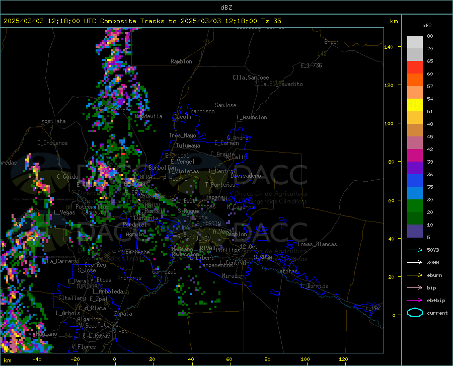Image resolution: width=453 pixels, height=366 pixels.
Task: Select the 60 dBZ red color swatch
Action: tap(415, 67)
